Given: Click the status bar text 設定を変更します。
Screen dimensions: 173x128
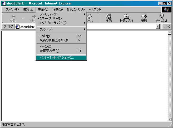Looking at the screenshot, I should pos(14,125).
